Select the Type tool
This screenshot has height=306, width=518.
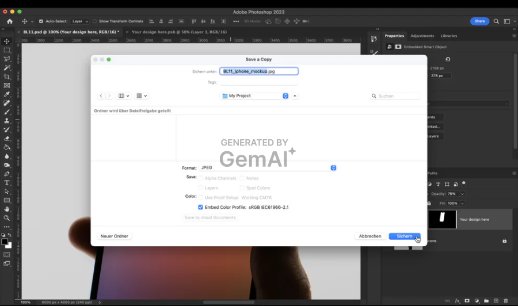click(x=6, y=182)
